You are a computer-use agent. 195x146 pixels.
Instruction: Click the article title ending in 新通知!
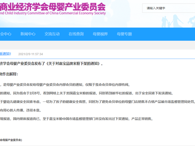[x=5, y=54]
